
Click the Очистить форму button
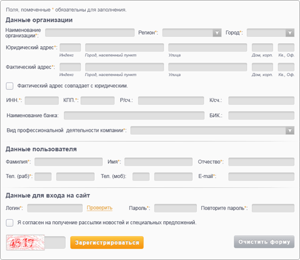[264, 242]
